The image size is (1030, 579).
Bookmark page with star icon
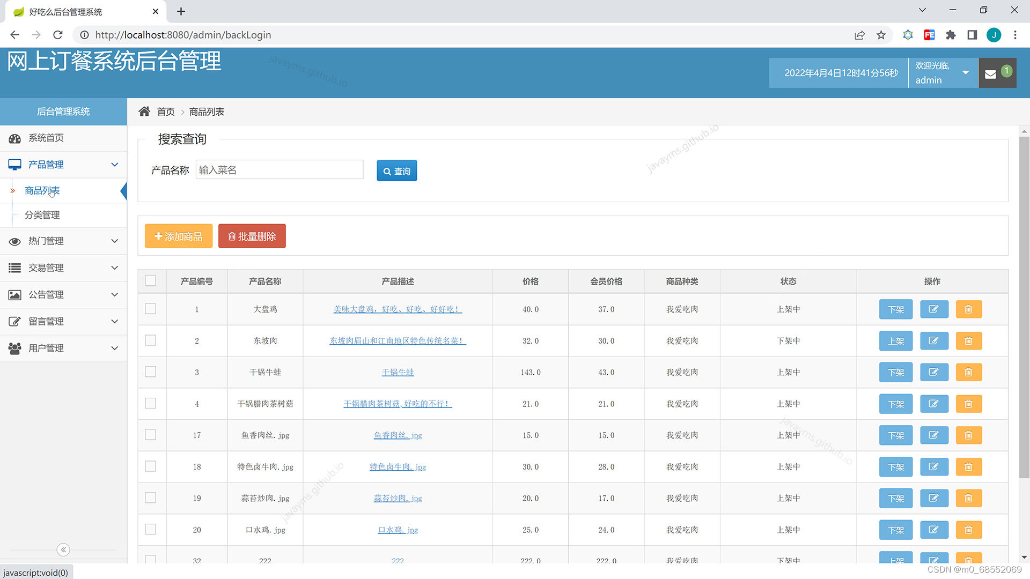(x=881, y=35)
